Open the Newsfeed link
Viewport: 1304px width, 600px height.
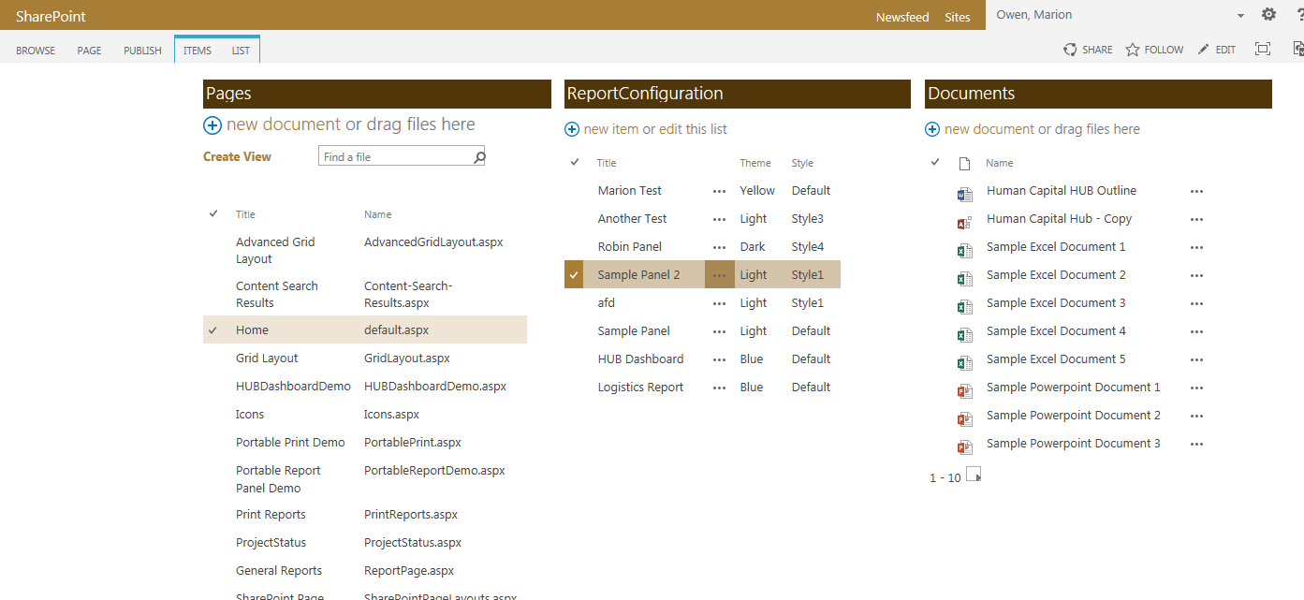click(901, 16)
